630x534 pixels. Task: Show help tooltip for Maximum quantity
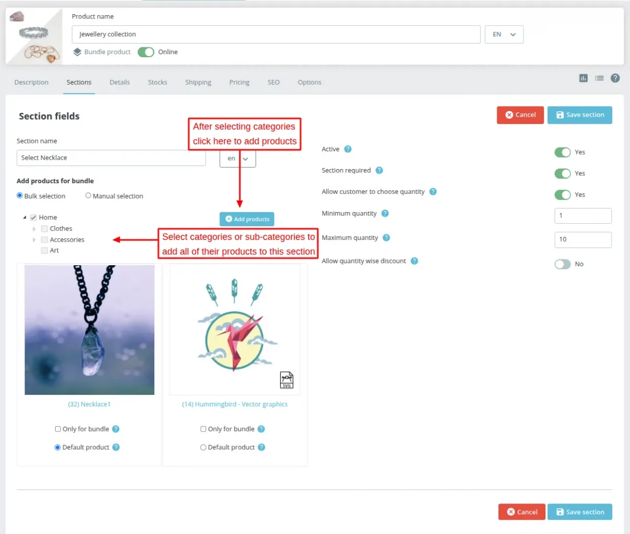click(x=386, y=237)
